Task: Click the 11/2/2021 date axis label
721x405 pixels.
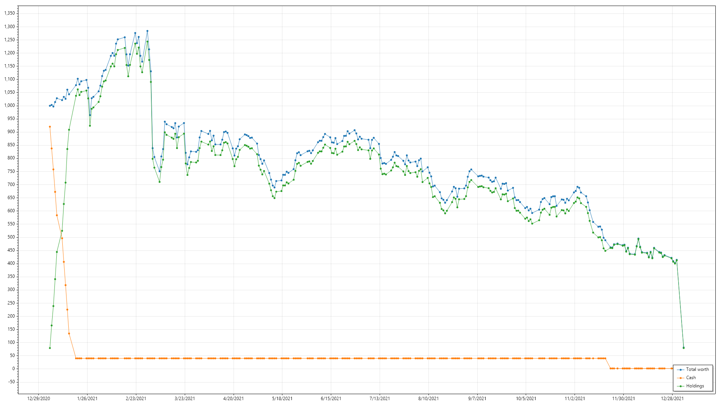Action: coord(575,399)
